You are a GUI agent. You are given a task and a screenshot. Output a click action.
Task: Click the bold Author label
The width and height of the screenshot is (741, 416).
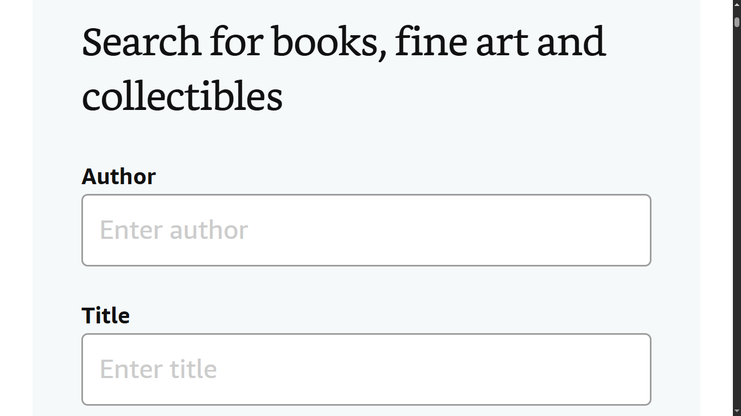[x=118, y=177]
